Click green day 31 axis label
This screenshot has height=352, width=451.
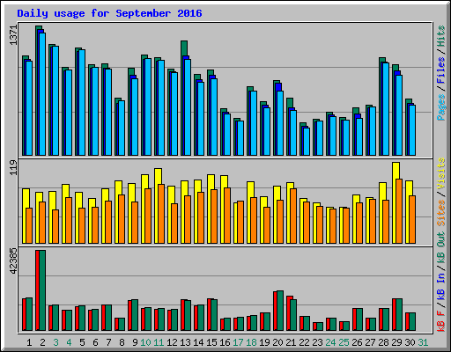(423, 342)
